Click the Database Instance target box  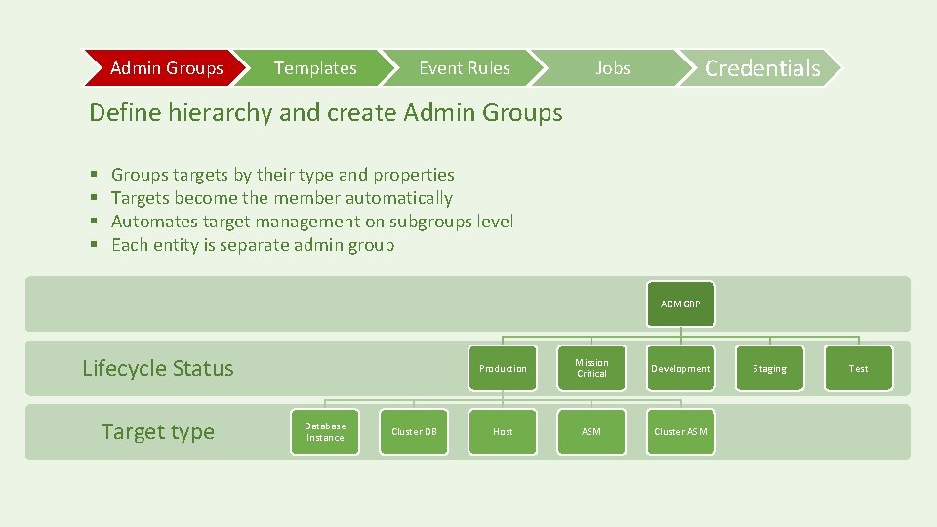325,432
